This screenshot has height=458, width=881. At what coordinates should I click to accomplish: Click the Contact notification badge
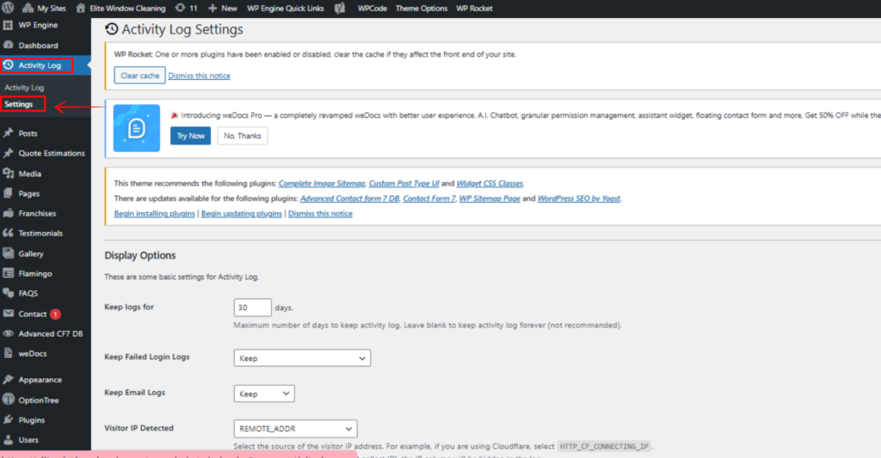click(x=55, y=314)
